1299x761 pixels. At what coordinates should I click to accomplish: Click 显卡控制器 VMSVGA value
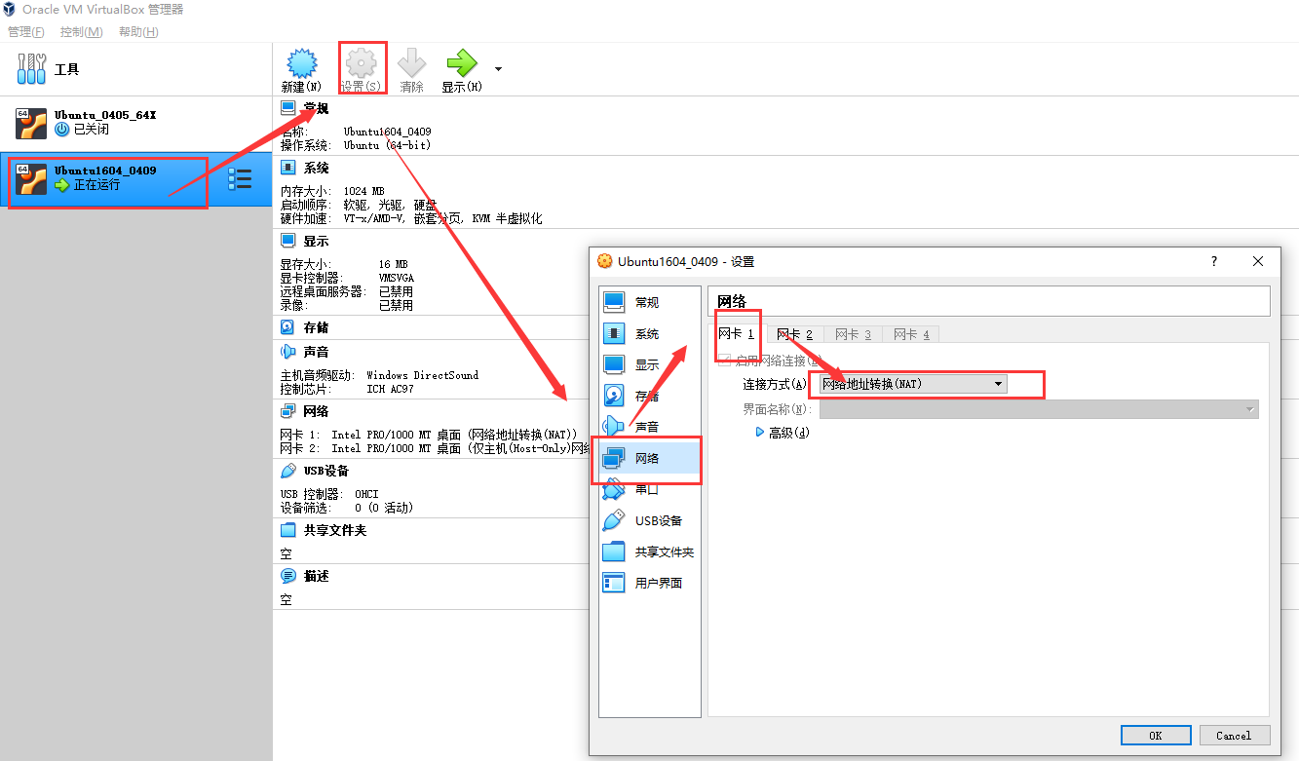[x=397, y=278]
